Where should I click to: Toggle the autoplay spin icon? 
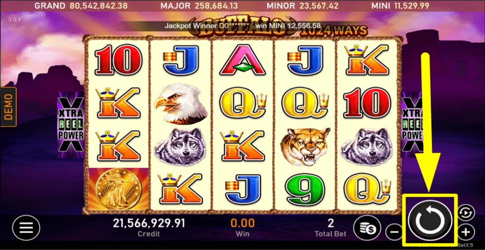[466, 213]
